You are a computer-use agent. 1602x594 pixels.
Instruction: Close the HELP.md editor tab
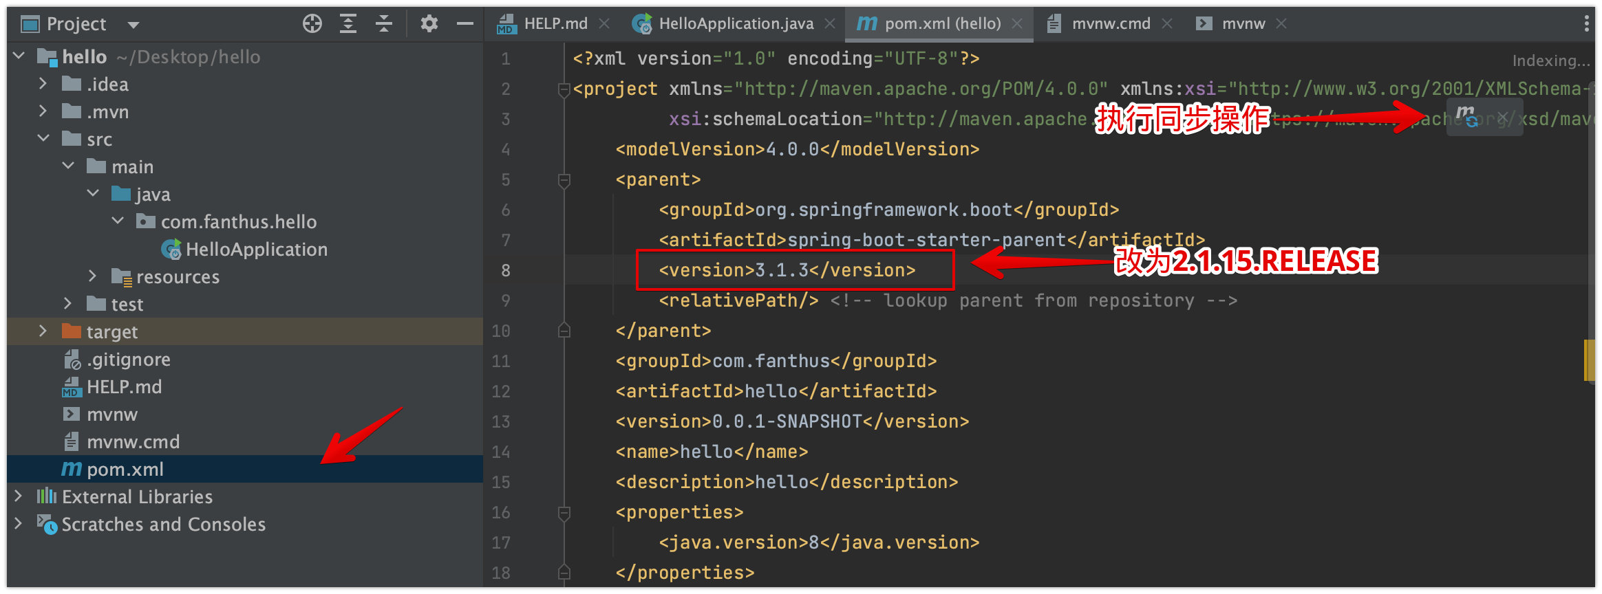604,24
